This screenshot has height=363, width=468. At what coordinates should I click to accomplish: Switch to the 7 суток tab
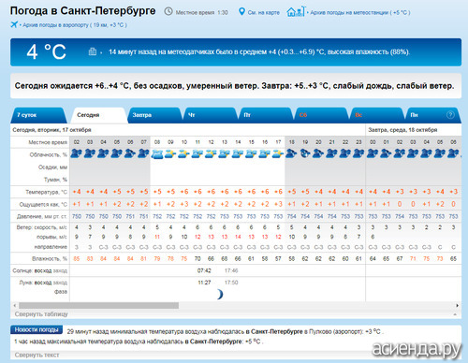point(38,115)
